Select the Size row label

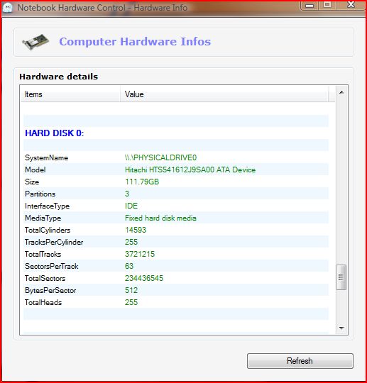[32, 182]
